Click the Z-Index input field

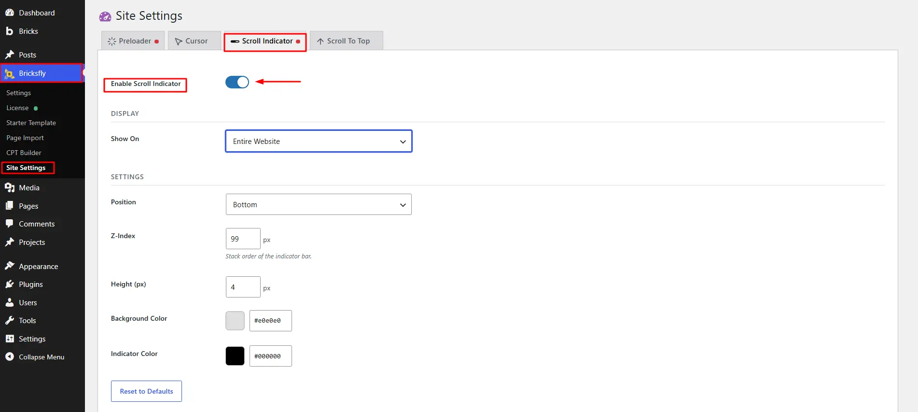(x=243, y=239)
